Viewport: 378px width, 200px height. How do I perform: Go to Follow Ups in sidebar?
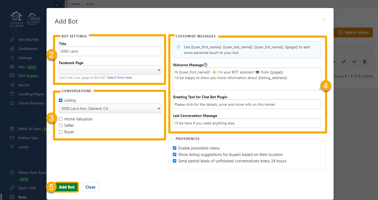pyautogui.click(x=28, y=138)
